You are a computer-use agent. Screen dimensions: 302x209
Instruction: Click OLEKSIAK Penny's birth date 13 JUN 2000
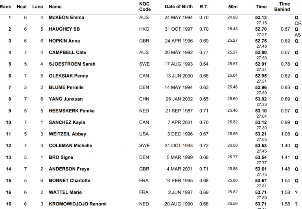[179, 76]
